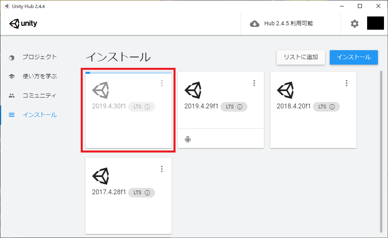Image resolution: width=388 pixels, height=238 pixels.
Task: Open the three-dot menu for 2017.4.28f1
Action: 162,169
